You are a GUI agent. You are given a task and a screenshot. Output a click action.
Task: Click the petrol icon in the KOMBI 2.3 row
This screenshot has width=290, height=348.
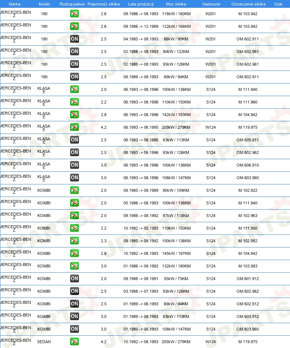(74, 241)
